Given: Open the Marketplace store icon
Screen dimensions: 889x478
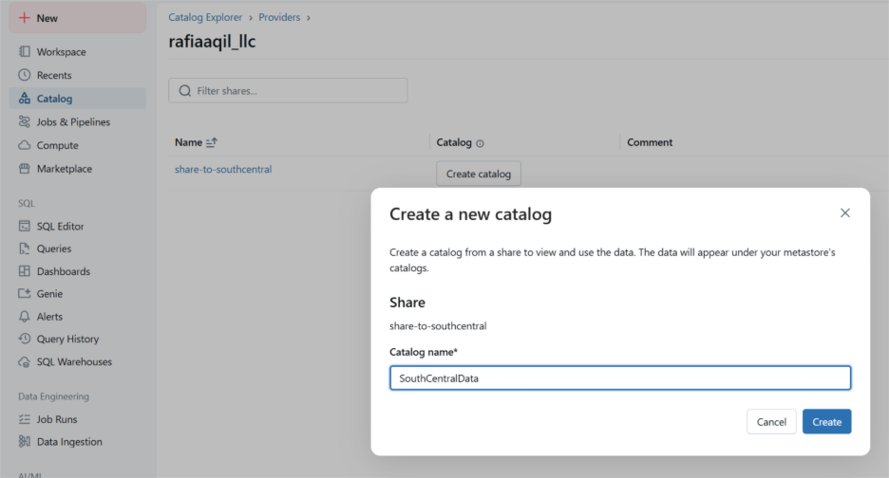Looking at the screenshot, I should tap(25, 169).
